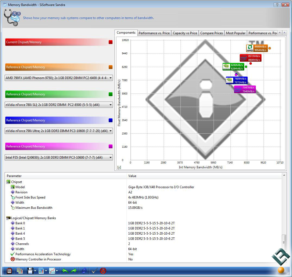Open bar chart icon's dropdown arrow

click(x=46, y=271)
